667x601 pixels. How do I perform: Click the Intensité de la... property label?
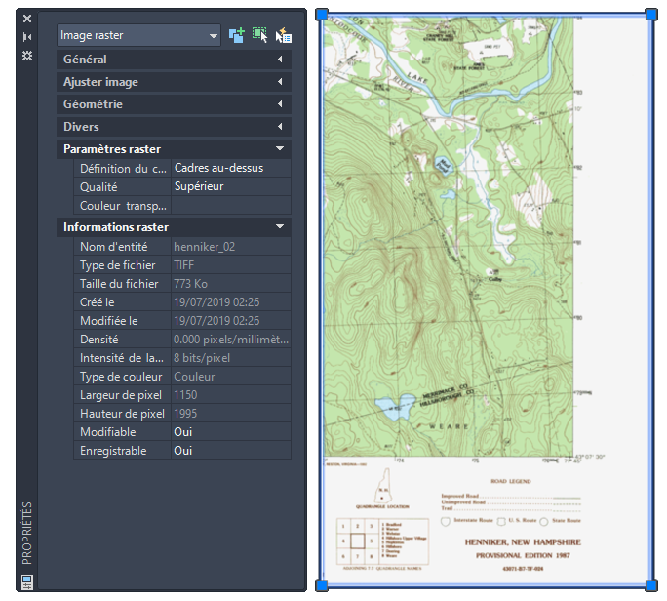tap(123, 358)
